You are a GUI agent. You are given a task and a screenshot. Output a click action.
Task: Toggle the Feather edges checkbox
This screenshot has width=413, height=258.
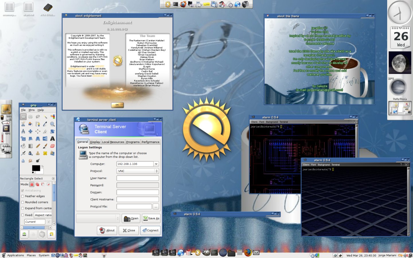pyautogui.click(x=22, y=196)
